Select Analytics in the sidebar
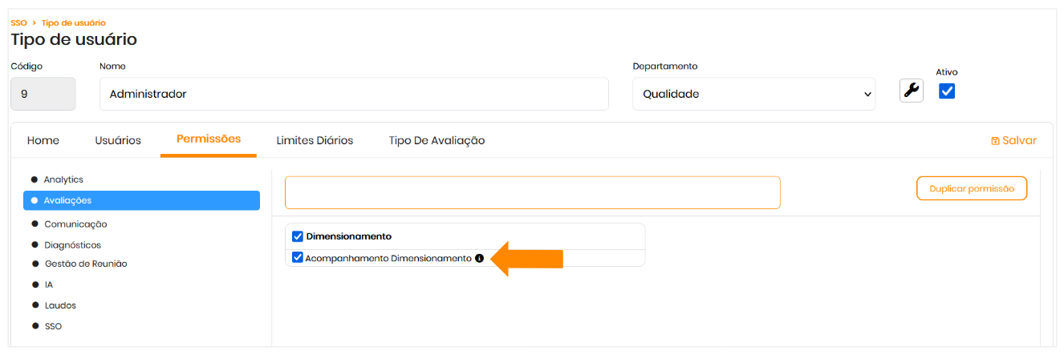 pyautogui.click(x=63, y=180)
